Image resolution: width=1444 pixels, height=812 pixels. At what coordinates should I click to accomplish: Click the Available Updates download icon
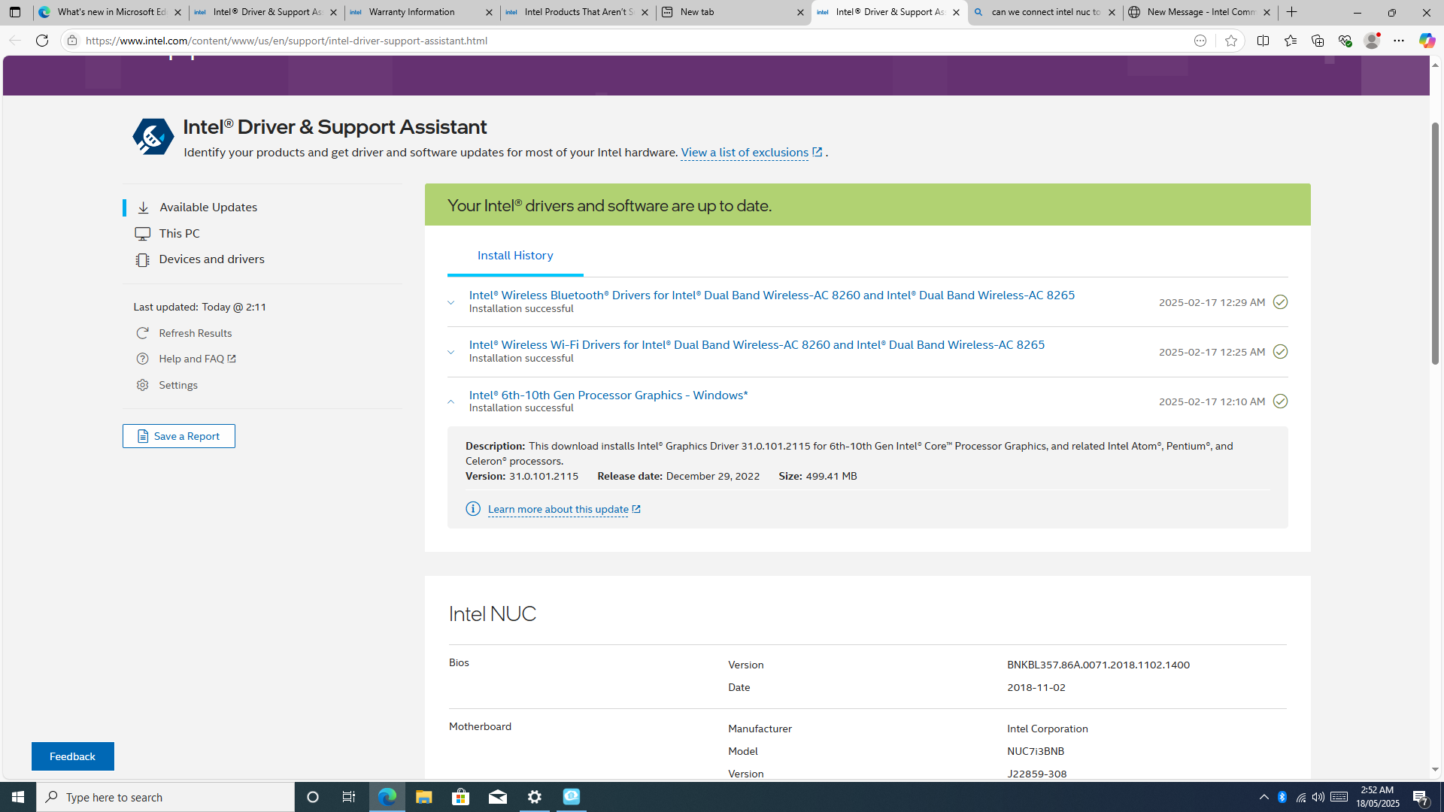[x=143, y=208]
